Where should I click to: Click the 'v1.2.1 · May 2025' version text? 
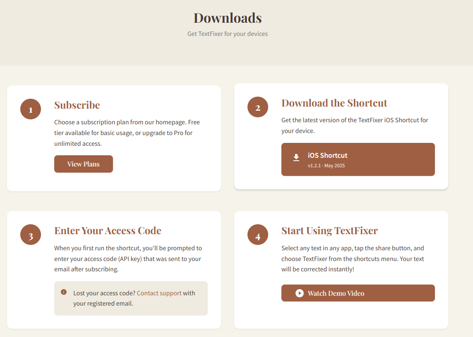pos(326,166)
